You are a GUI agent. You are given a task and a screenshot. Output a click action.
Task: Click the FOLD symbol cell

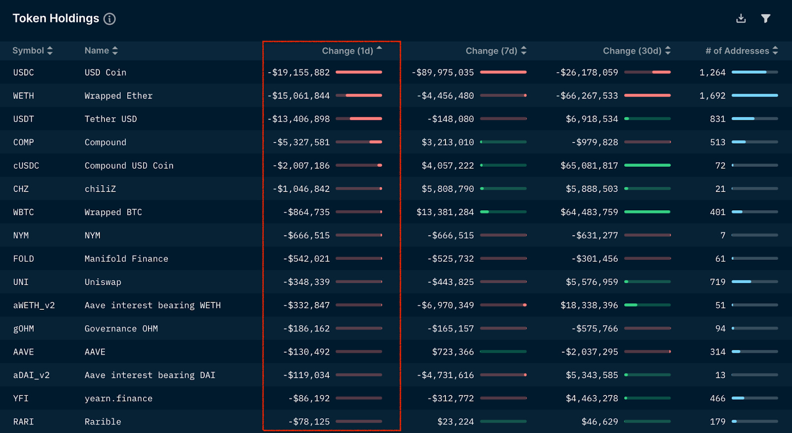pos(23,258)
